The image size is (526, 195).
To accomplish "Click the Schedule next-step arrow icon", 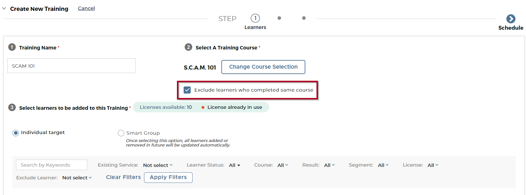I will coord(511,19).
